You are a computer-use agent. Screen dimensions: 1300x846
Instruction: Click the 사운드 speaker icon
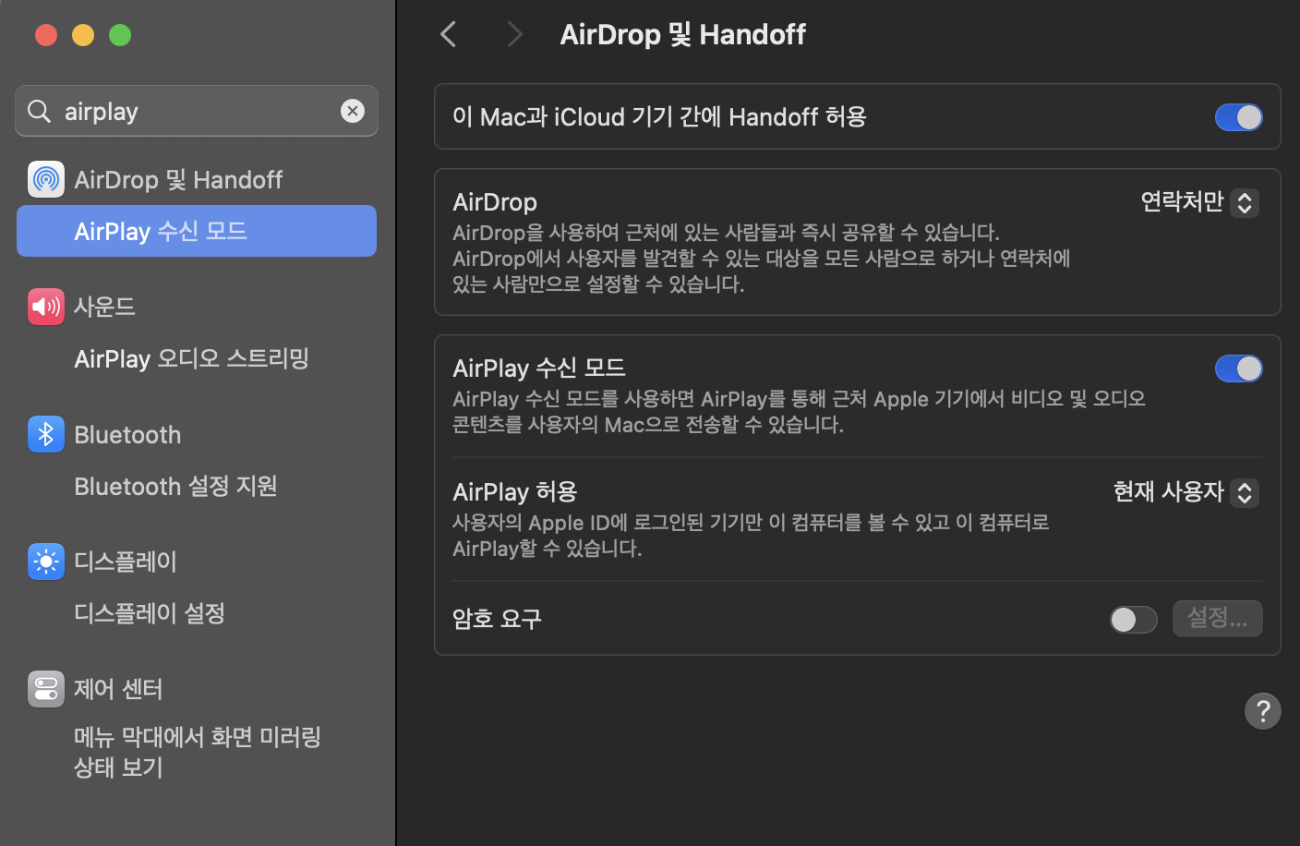click(x=46, y=307)
